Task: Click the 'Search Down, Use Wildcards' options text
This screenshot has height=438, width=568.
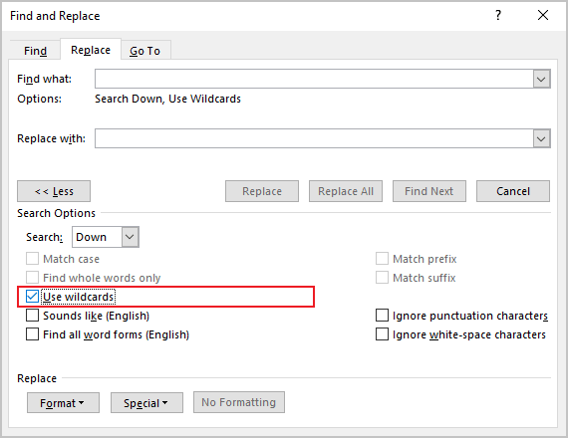Action: pyautogui.click(x=167, y=99)
